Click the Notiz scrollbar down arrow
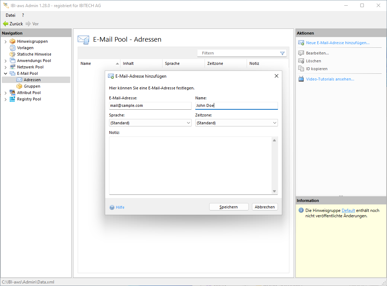This screenshot has width=387, height=286. pyautogui.click(x=274, y=191)
